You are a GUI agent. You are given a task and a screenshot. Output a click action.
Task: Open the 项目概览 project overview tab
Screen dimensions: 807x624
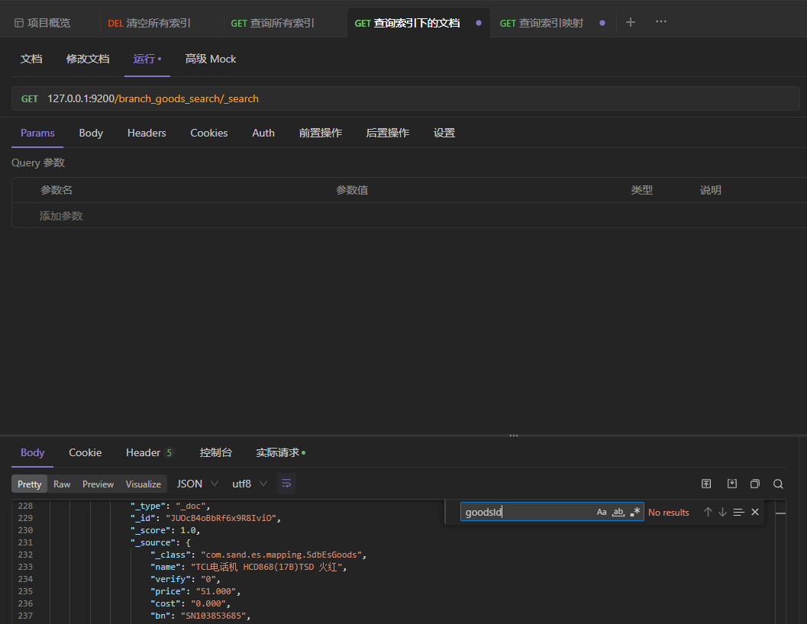pos(42,23)
